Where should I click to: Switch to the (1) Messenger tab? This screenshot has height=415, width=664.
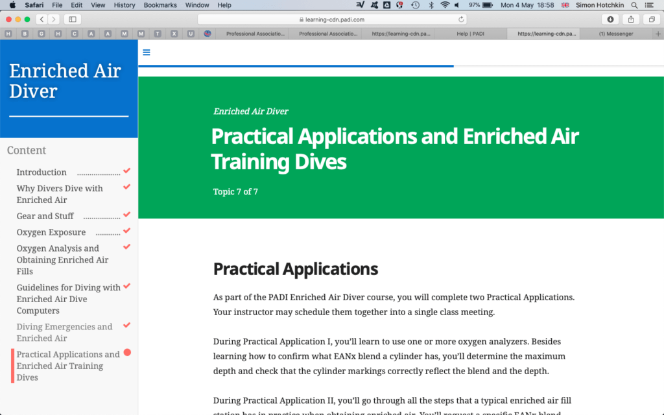[x=616, y=34]
